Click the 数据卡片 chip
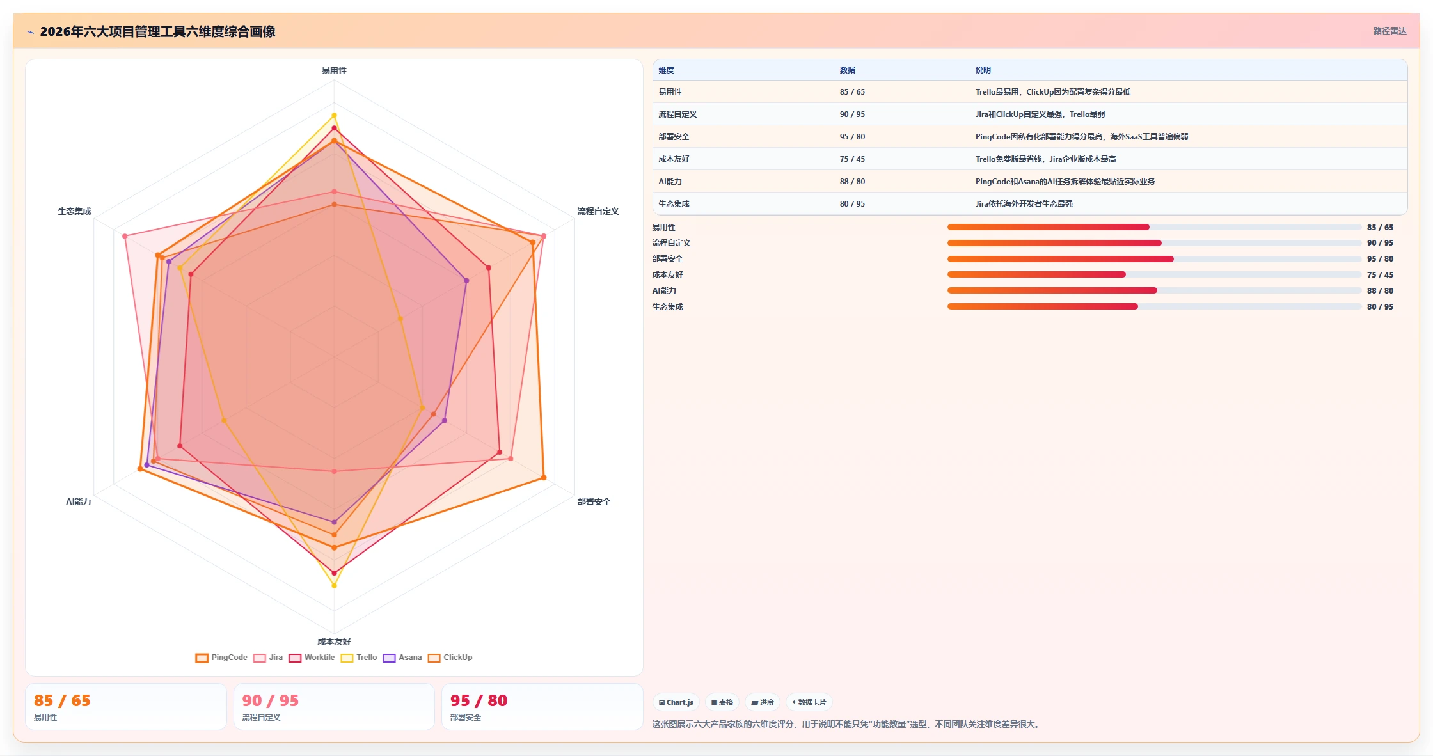Image resolution: width=1433 pixels, height=756 pixels. 809,702
